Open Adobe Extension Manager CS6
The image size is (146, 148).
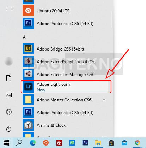(66, 74)
